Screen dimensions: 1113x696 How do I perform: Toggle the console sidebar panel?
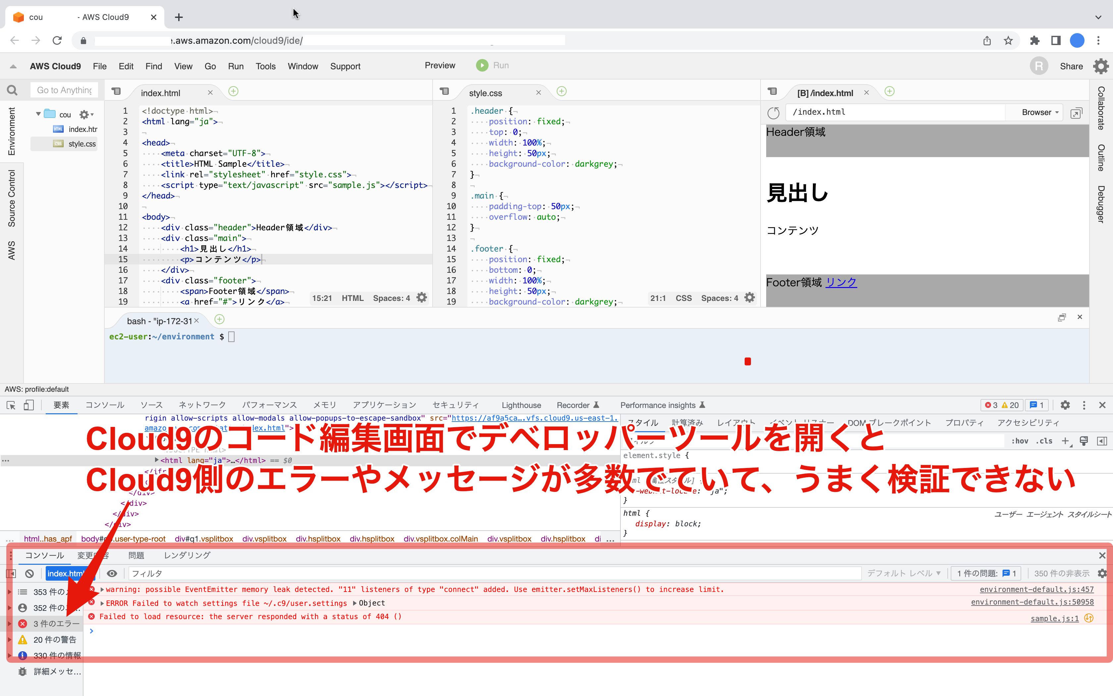coord(11,574)
